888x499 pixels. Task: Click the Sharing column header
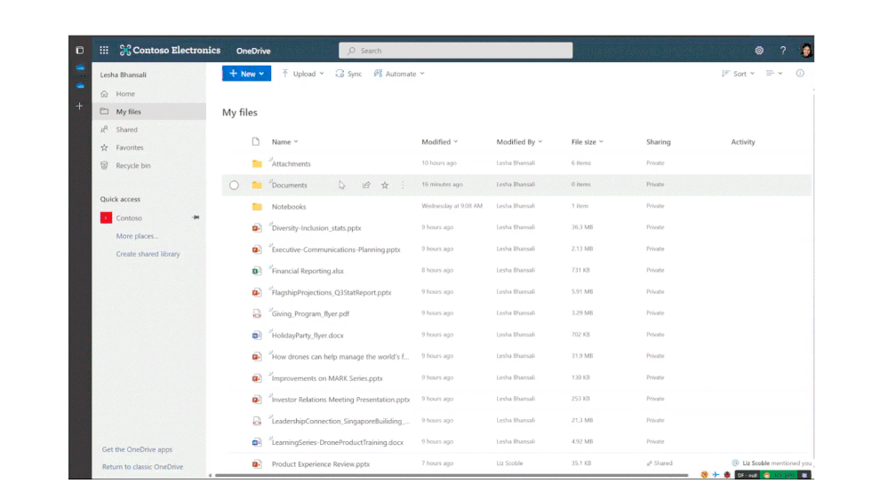pos(658,142)
